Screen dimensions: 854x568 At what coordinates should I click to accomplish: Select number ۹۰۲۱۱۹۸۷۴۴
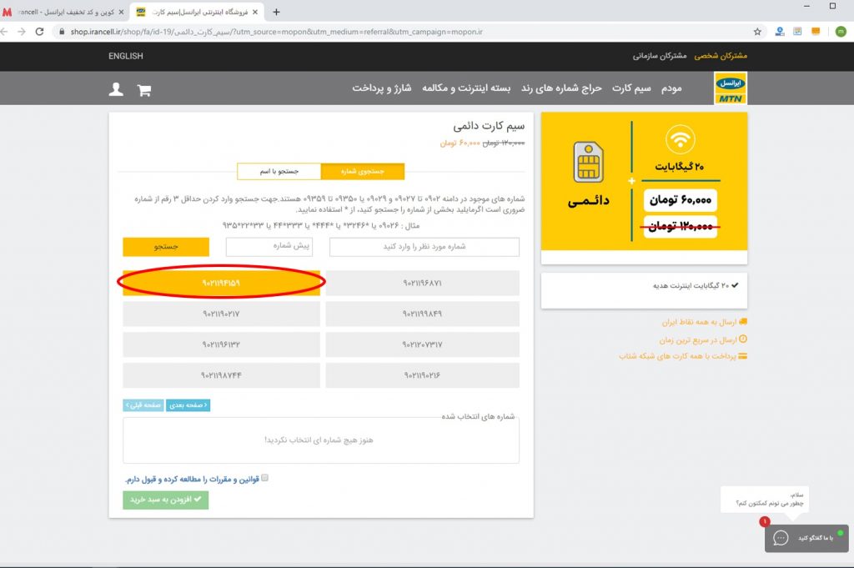(x=221, y=376)
